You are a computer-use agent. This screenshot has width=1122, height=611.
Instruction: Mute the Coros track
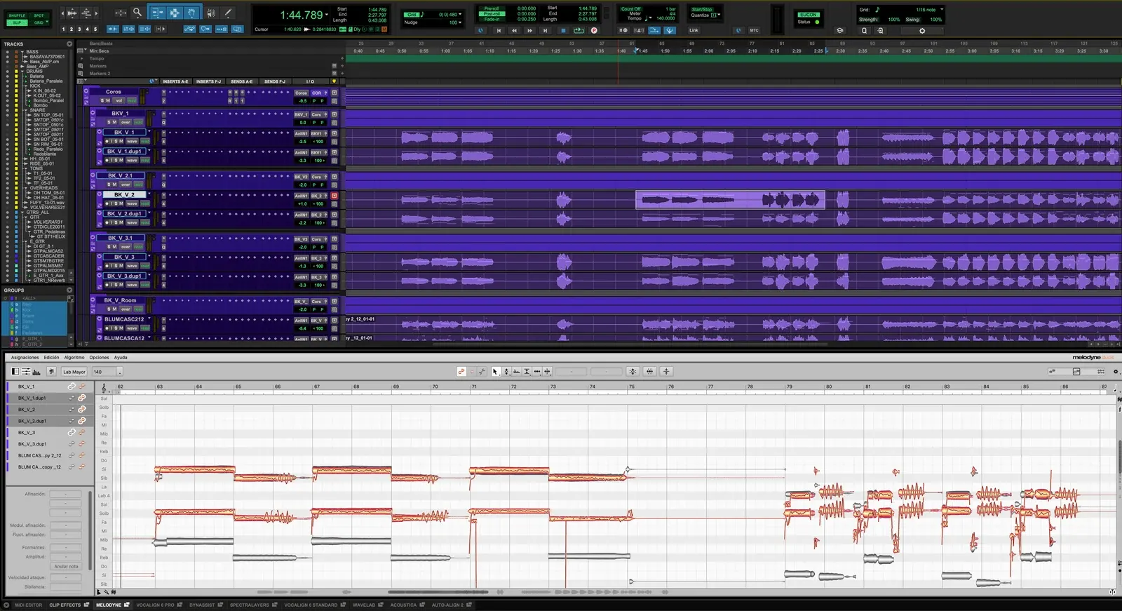(107, 100)
